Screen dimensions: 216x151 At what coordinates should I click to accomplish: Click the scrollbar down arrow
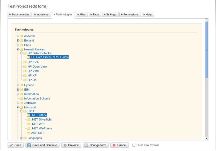pyautogui.click(x=206, y=138)
